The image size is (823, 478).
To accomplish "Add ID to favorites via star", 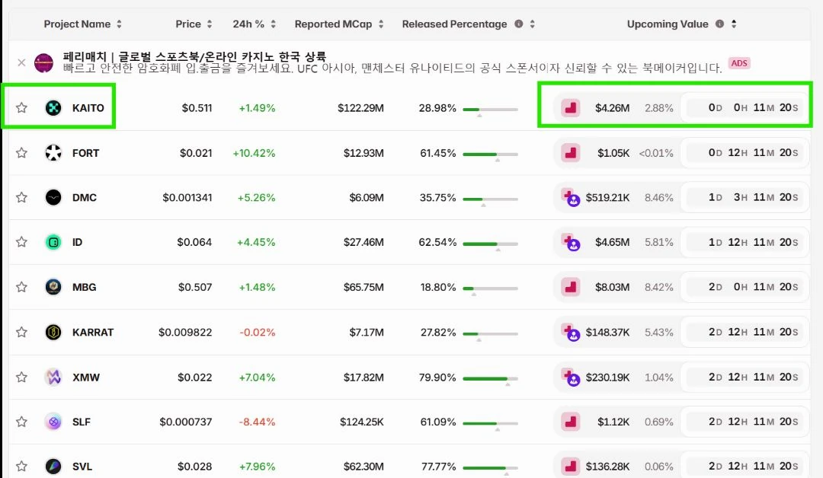I will click(21, 242).
